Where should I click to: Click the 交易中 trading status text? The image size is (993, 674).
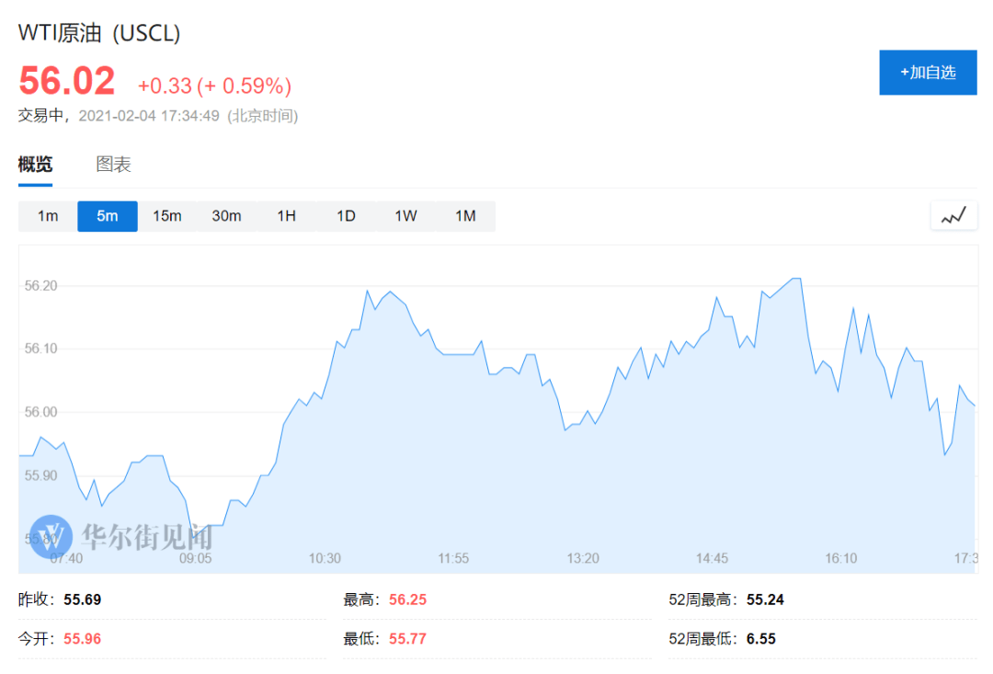pyautogui.click(x=41, y=116)
